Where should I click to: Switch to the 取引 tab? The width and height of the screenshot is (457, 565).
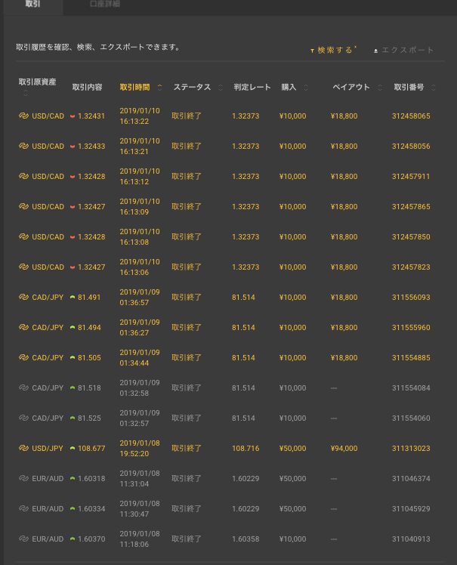(32, 5)
